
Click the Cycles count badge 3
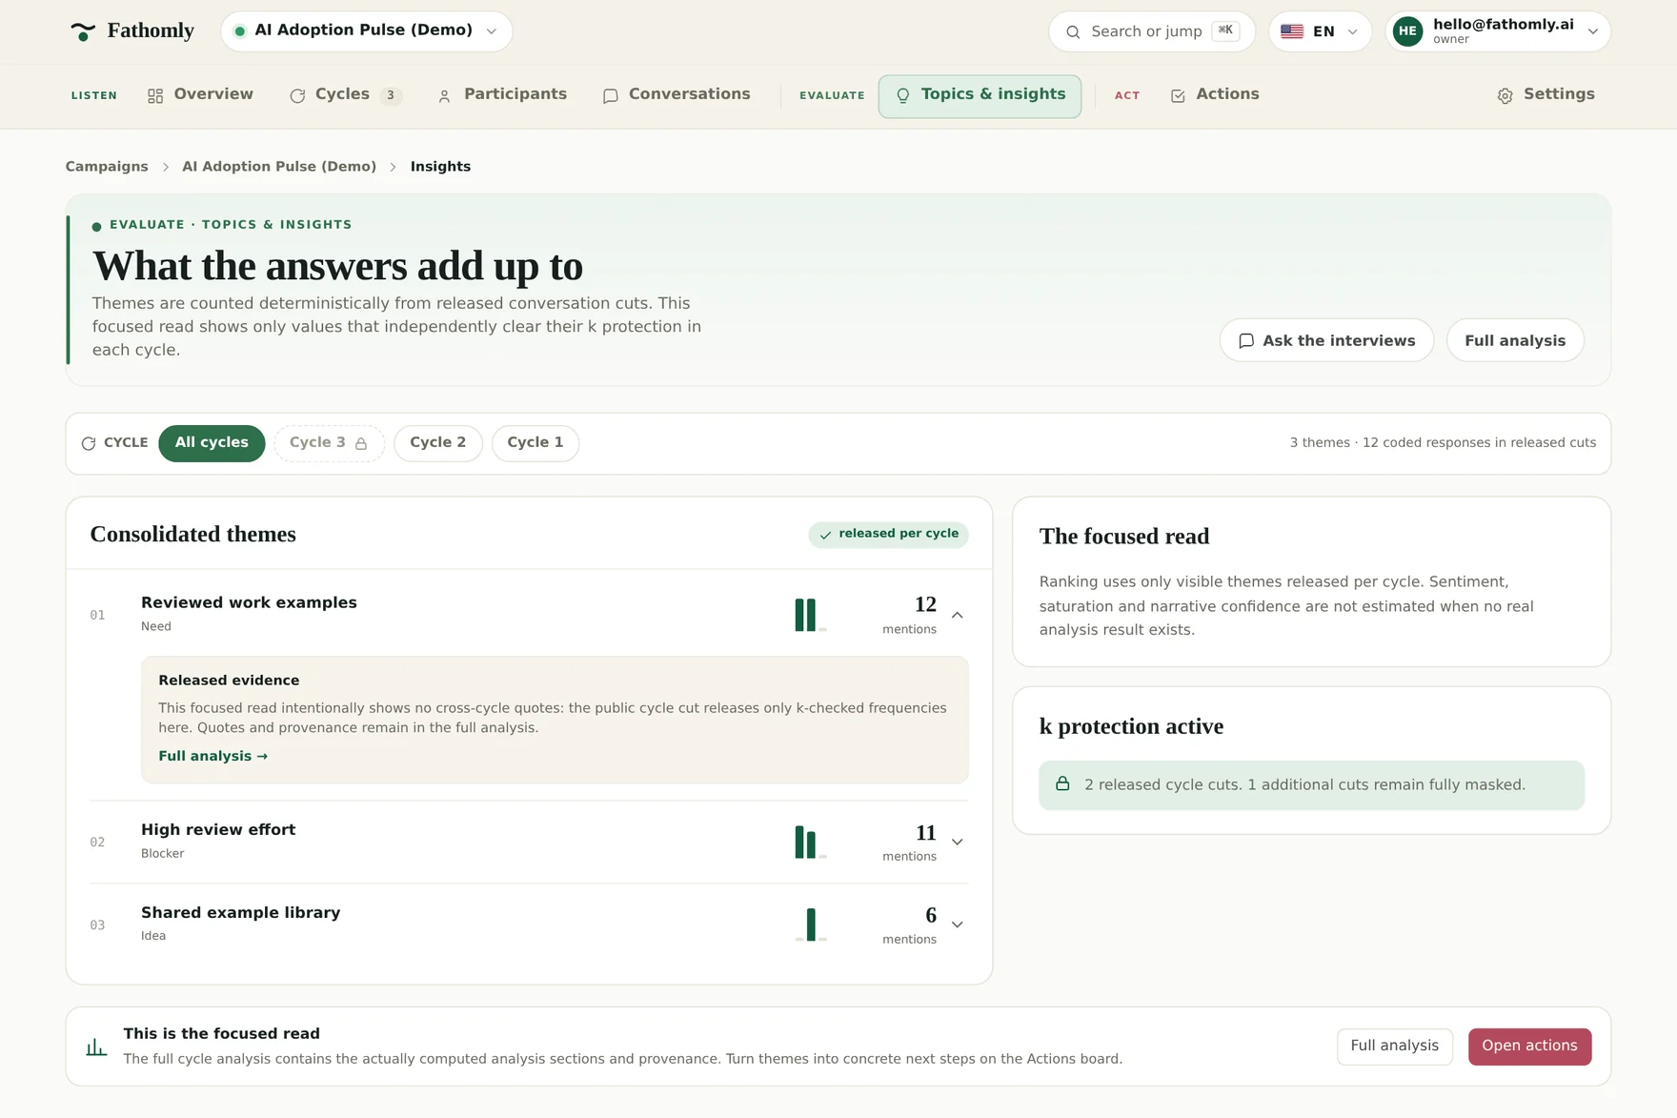pos(391,95)
